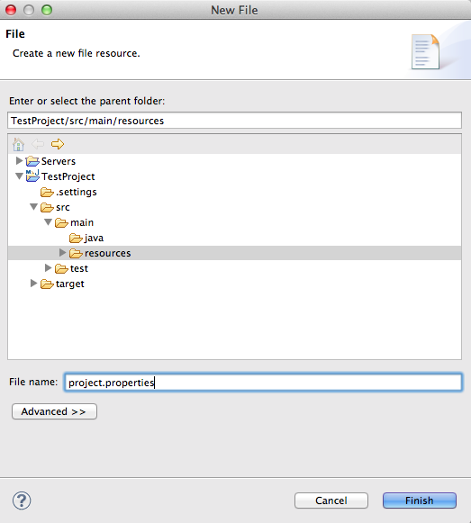Expand the target folder node
471x523 pixels.
[33, 284]
